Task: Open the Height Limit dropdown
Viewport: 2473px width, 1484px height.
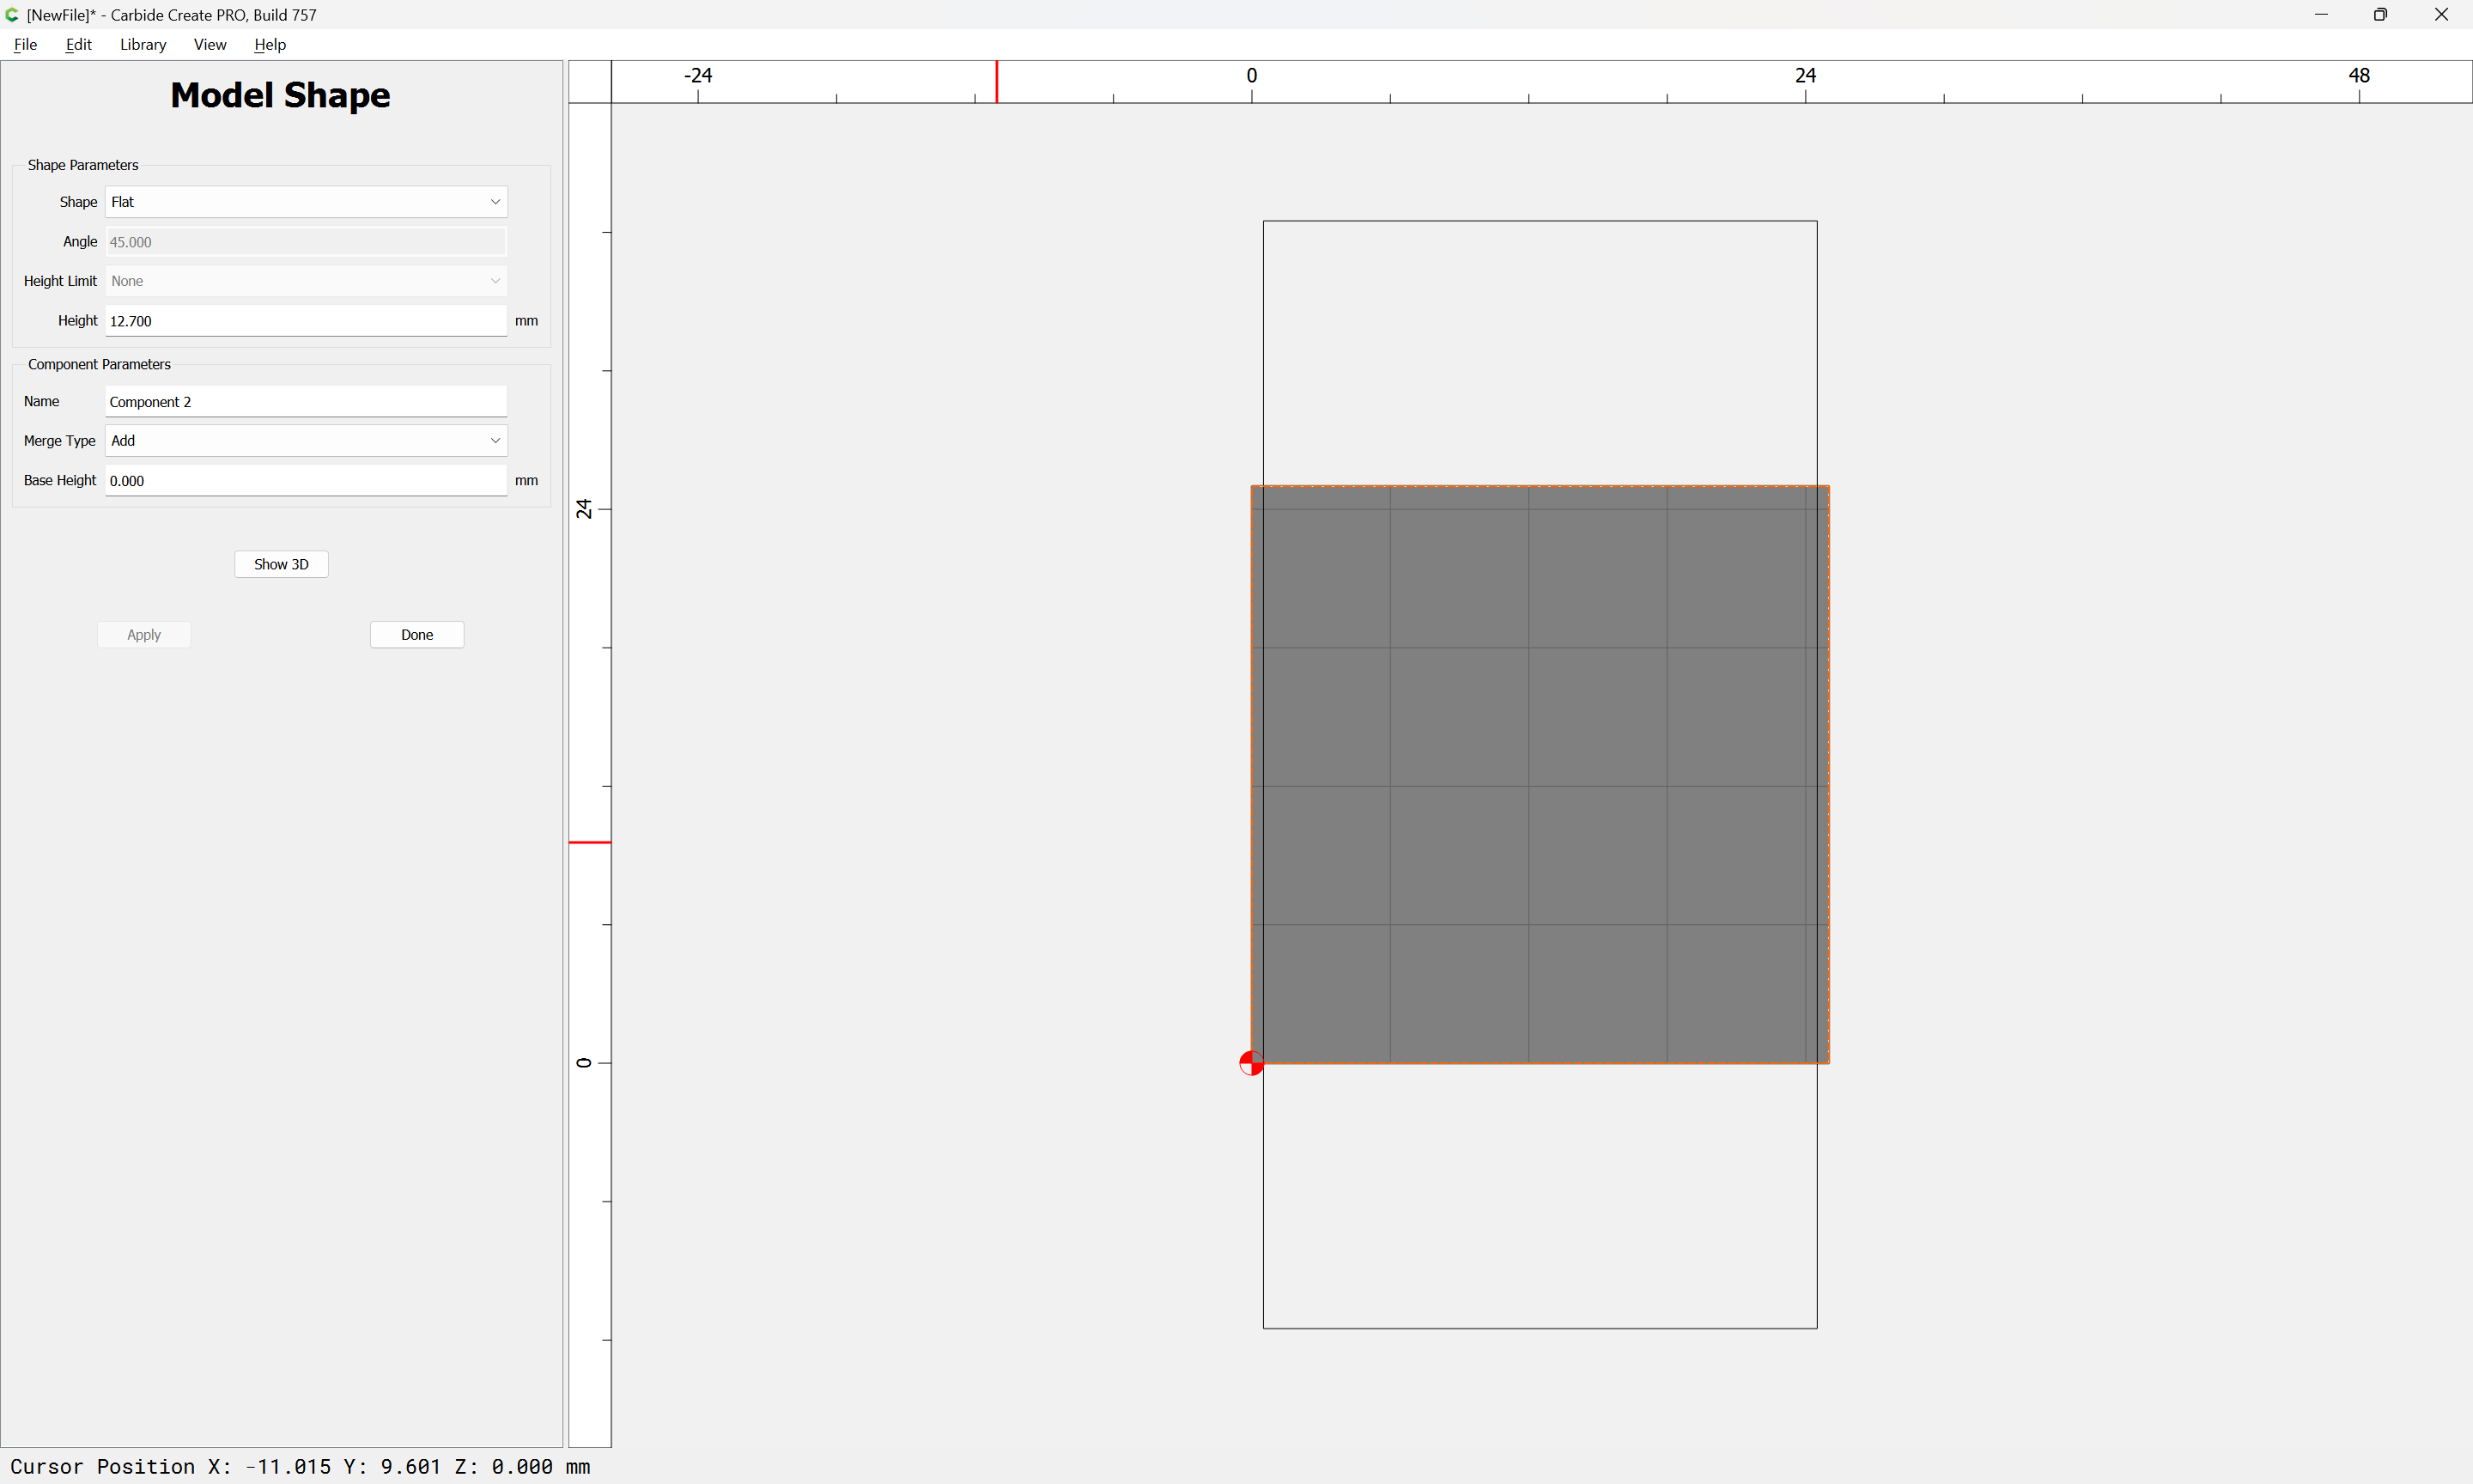Action: pos(306,281)
